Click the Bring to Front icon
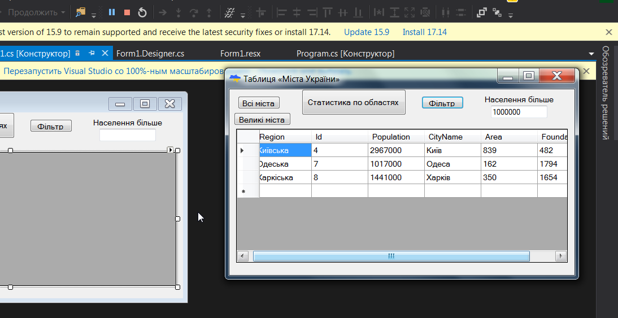 pyautogui.click(x=481, y=12)
